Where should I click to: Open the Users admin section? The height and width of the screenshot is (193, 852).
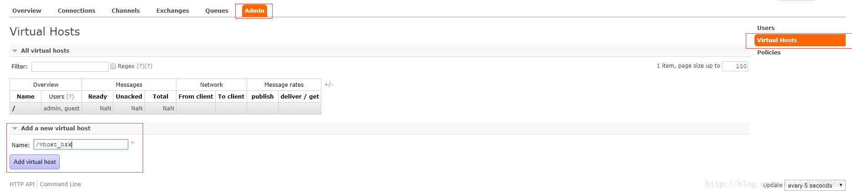pos(766,28)
